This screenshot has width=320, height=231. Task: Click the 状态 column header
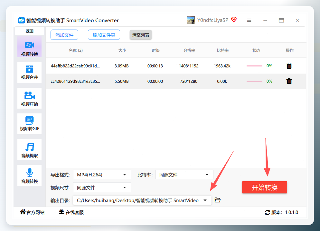tap(256, 50)
